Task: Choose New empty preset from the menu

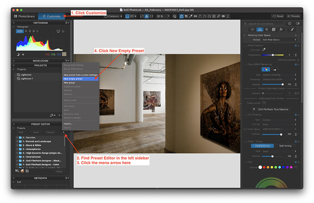Action: [81, 79]
